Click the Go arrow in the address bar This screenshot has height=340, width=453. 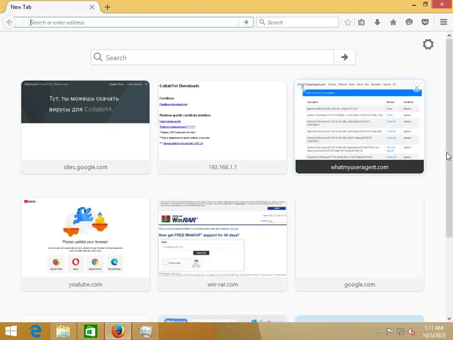tap(246, 22)
